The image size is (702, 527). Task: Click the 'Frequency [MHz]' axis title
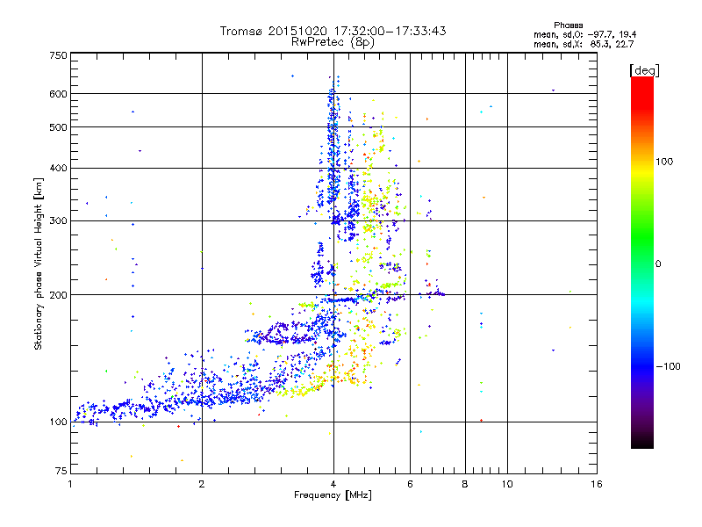pyautogui.click(x=333, y=495)
